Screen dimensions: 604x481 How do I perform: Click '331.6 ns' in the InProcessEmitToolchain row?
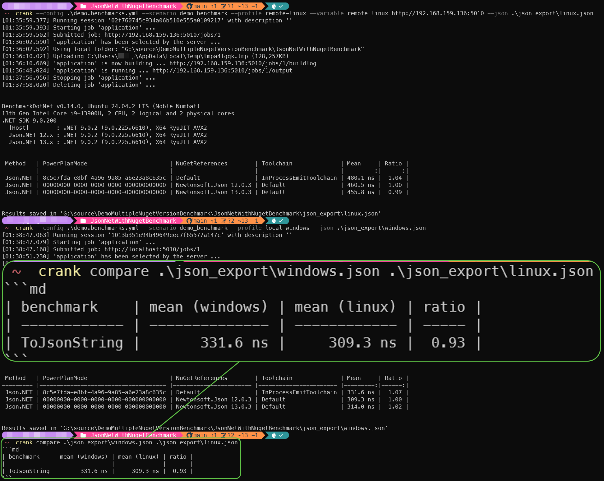pos(361,392)
